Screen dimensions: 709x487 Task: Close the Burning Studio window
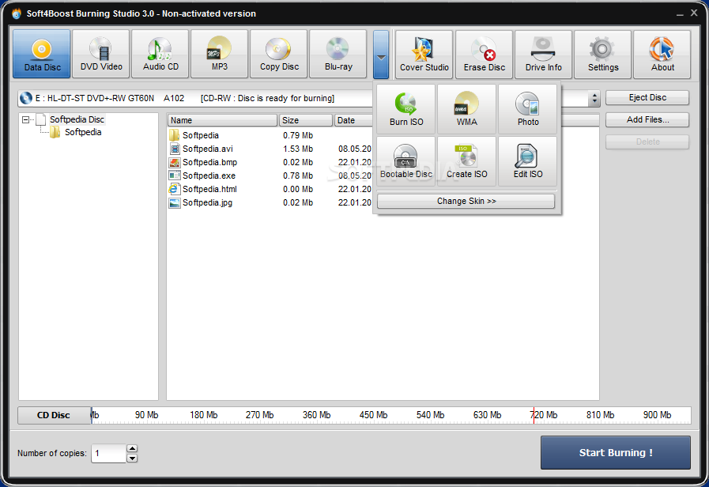point(694,13)
